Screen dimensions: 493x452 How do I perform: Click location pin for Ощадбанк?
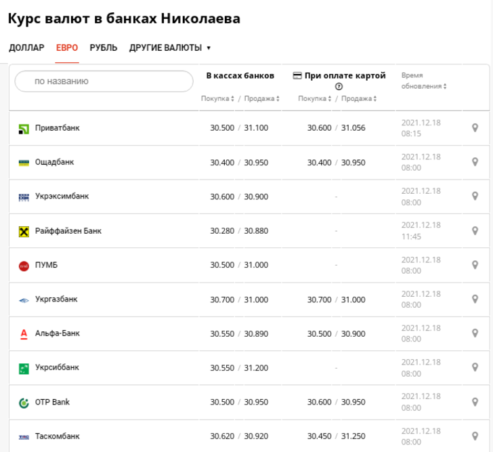coord(475,162)
